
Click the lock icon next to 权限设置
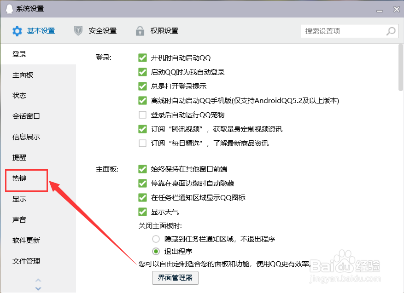tap(140, 30)
